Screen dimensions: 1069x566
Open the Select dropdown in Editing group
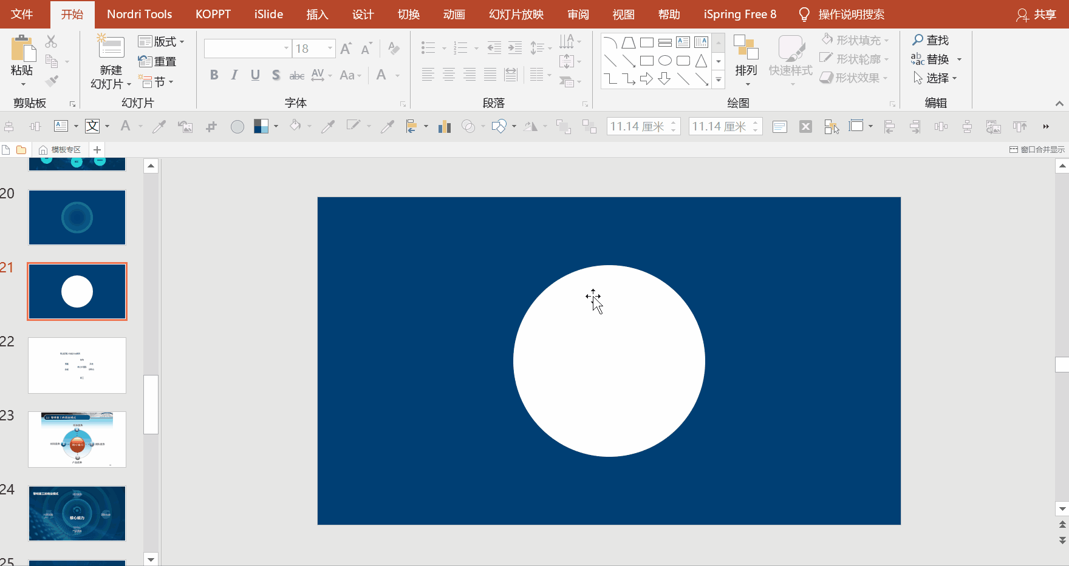[x=936, y=78]
